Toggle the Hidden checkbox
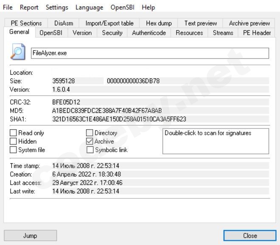The width and height of the screenshot is (280, 245). tap(13, 141)
